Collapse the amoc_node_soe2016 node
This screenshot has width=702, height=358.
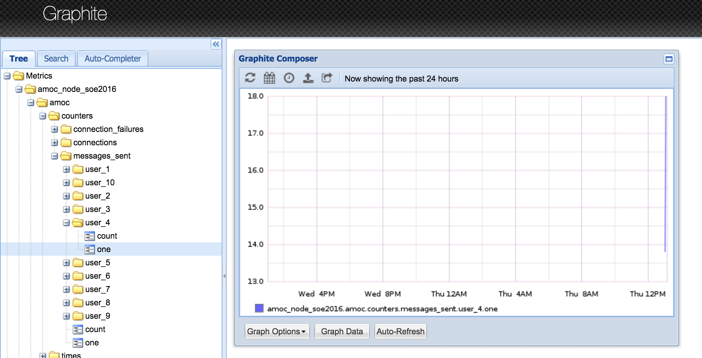[x=19, y=89]
